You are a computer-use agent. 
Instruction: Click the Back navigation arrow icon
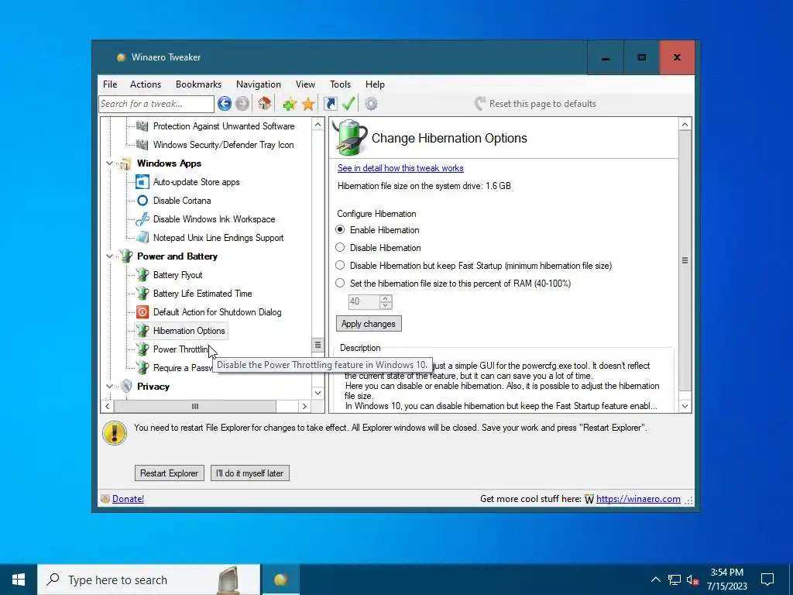225,104
